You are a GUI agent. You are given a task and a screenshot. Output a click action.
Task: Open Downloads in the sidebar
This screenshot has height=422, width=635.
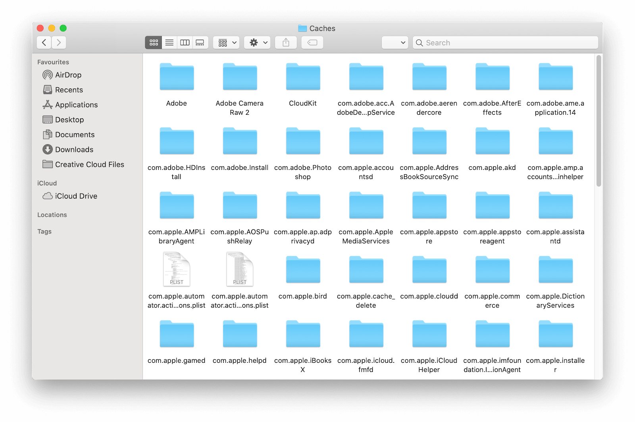[68, 149]
